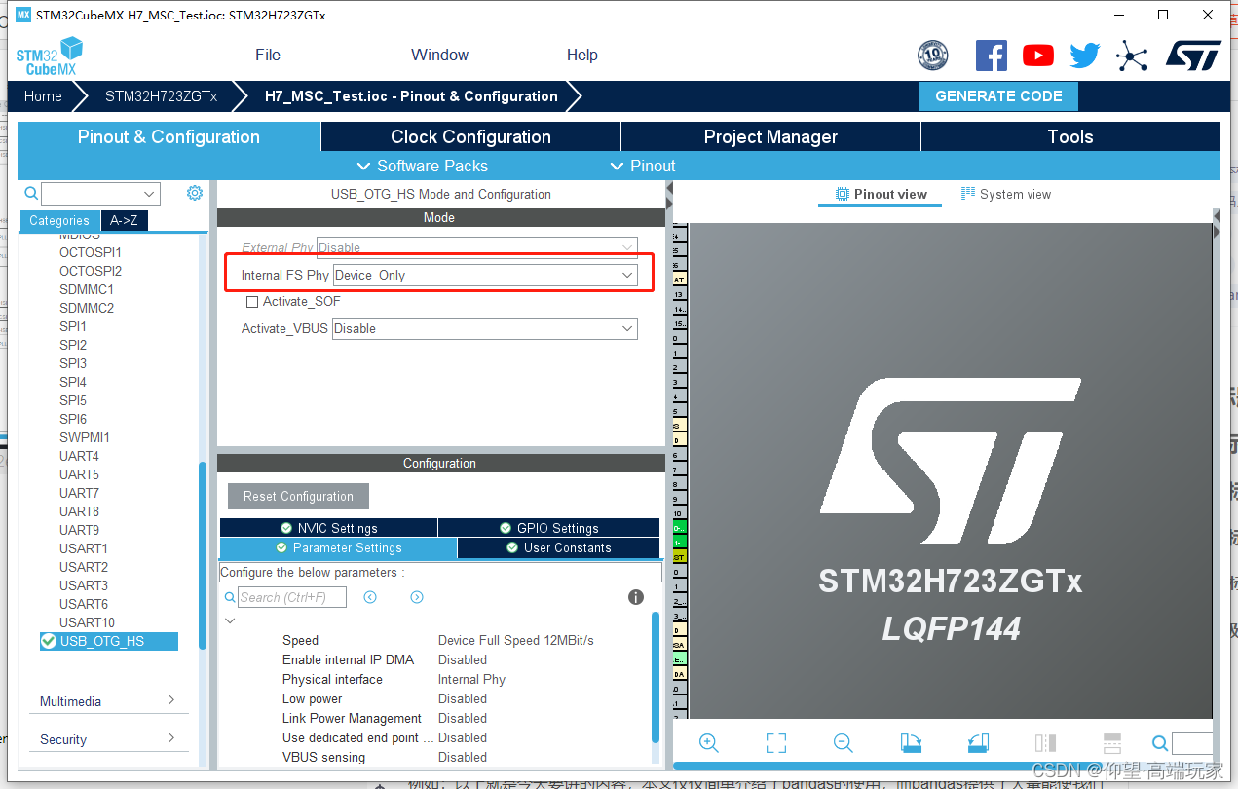
Task: Click GENERATE CODE button
Action: tap(998, 95)
